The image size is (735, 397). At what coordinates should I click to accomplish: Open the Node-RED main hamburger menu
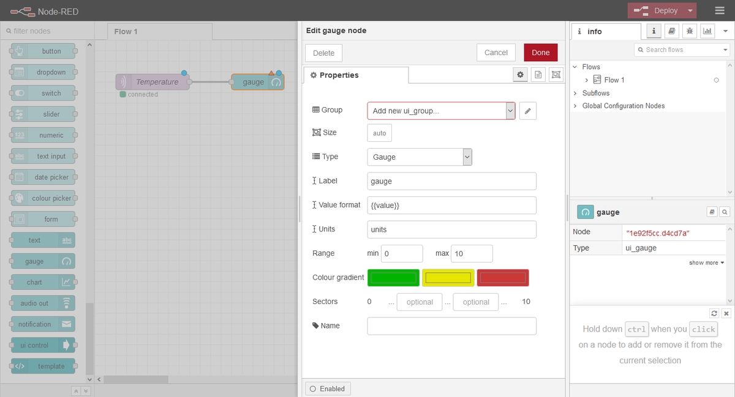pyautogui.click(x=720, y=10)
